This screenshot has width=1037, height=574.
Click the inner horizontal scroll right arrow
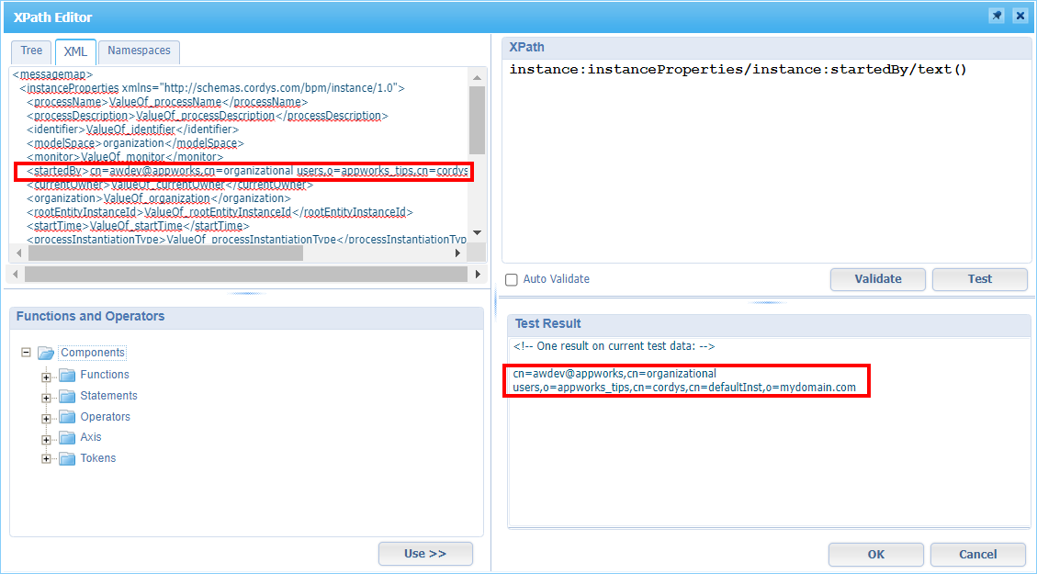point(457,253)
